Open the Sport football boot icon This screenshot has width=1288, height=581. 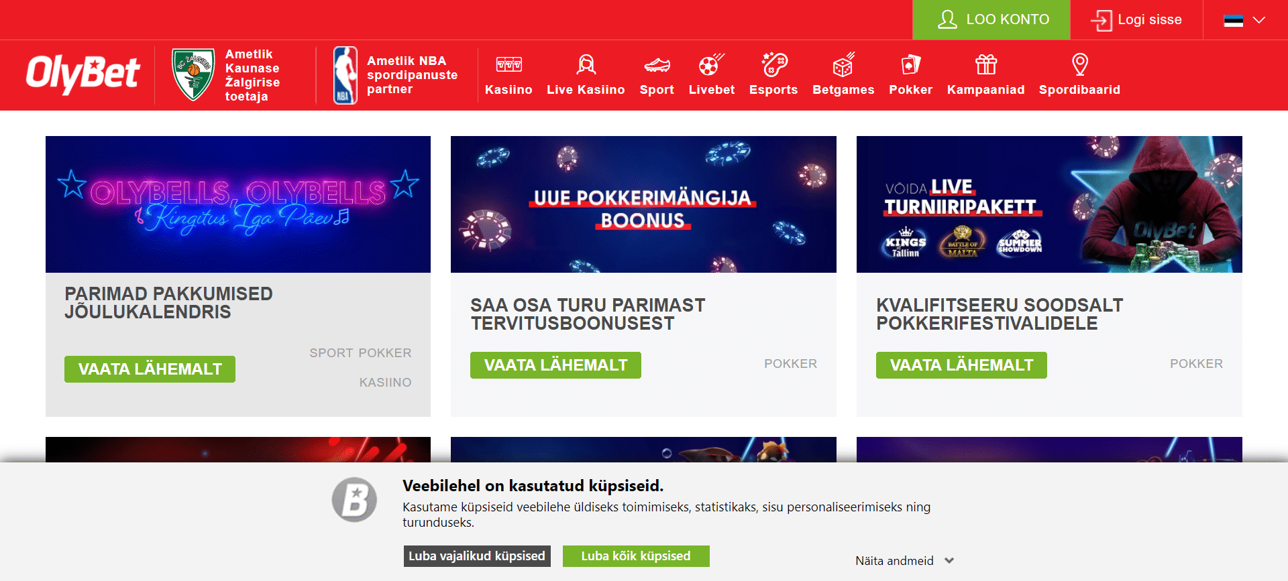(657, 65)
